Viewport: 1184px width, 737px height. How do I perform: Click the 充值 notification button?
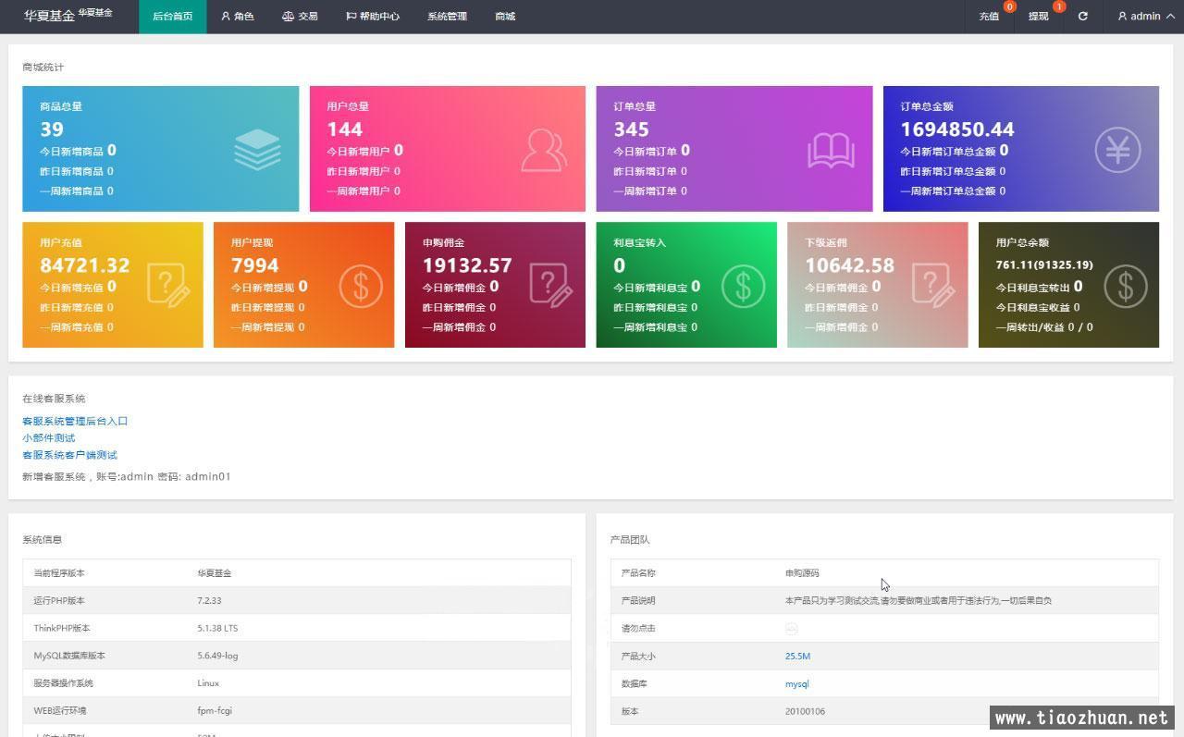[x=989, y=17]
